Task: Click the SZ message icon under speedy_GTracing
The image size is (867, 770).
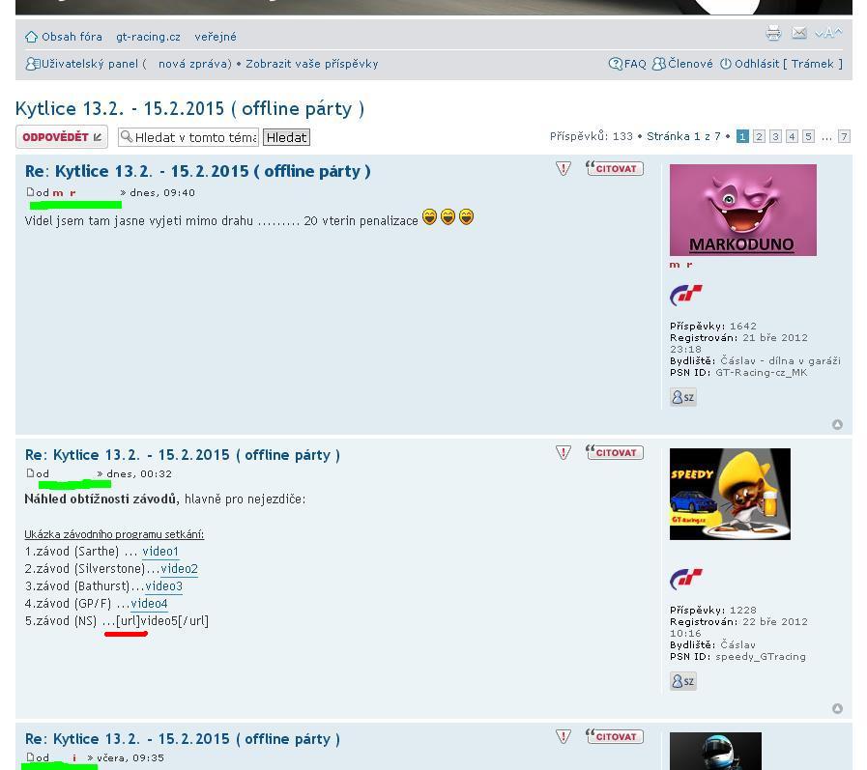Action: [x=682, y=681]
